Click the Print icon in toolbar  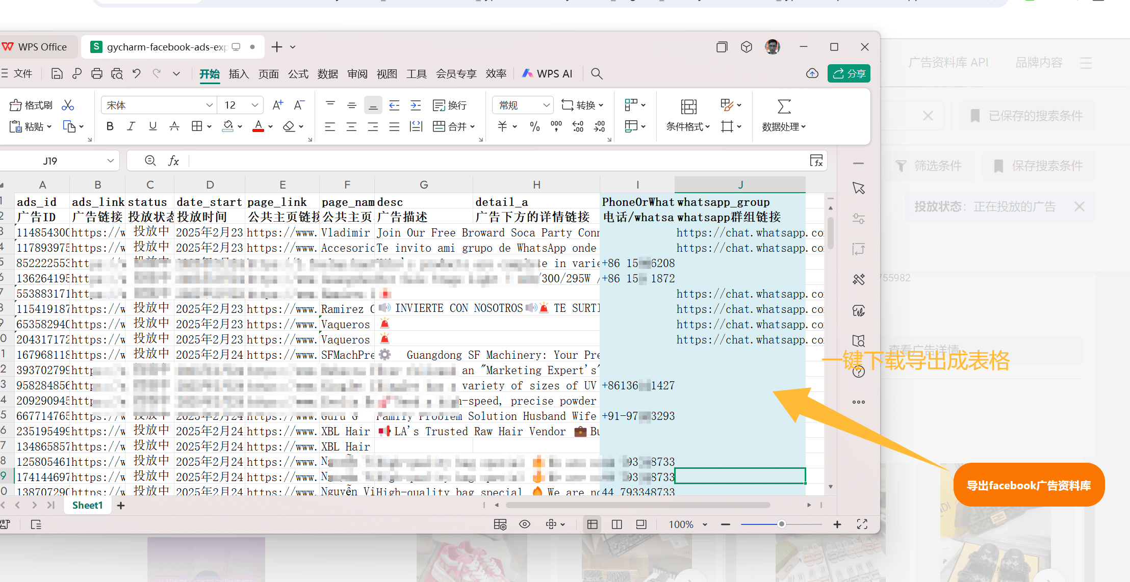pyautogui.click(x=97, y=74)
